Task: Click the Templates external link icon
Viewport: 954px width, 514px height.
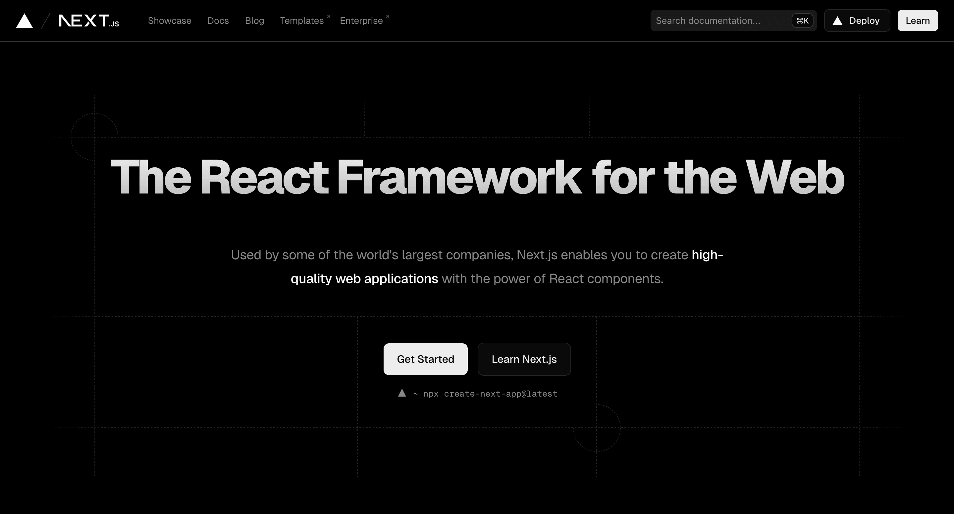Action: pyautogui.click(x=330, y=16)
